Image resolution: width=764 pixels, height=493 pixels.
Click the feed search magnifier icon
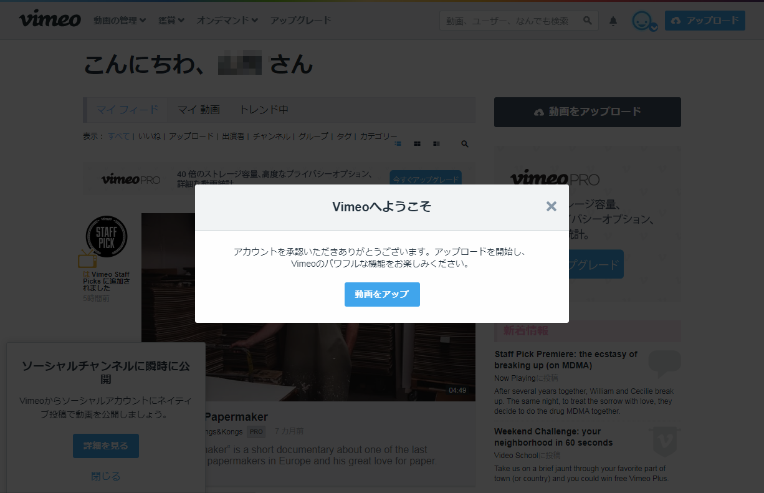point(464,144)
